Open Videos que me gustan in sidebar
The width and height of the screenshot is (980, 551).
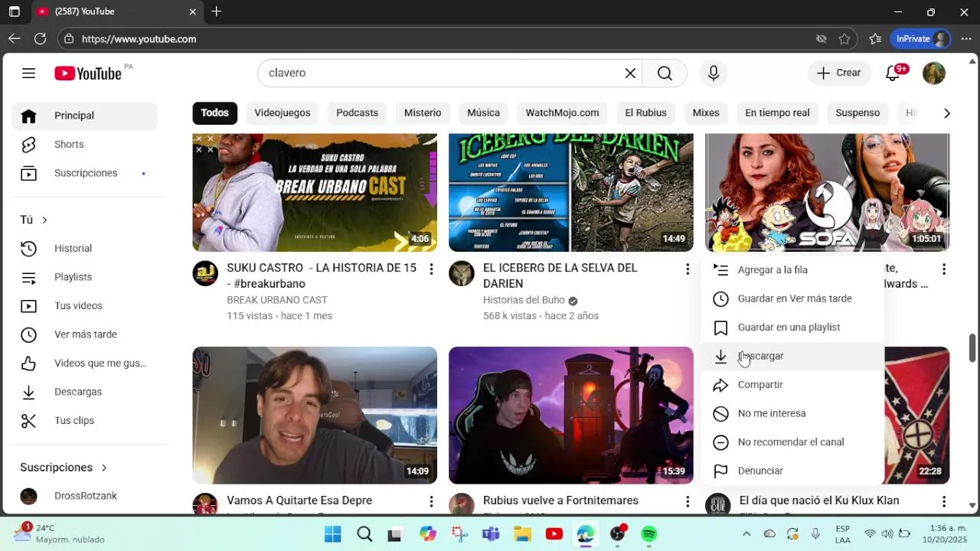coord(84,363)
